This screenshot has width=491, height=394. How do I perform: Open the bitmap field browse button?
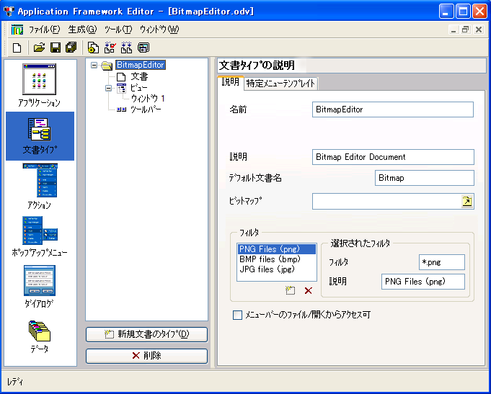pos(467,202)
